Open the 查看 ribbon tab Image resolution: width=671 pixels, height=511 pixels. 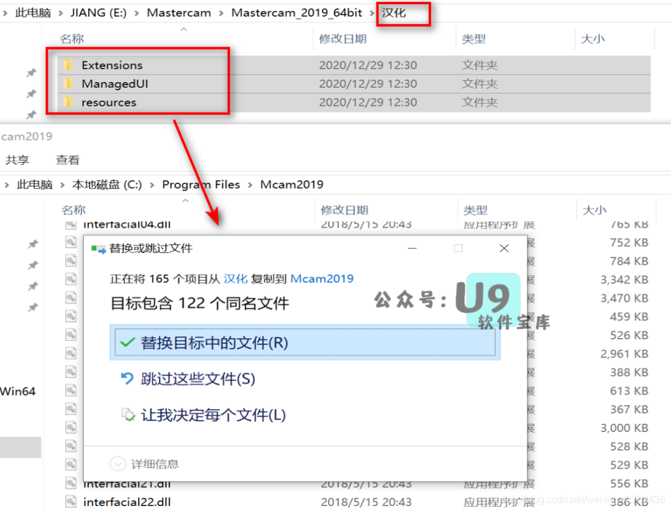tap(68, 160)
